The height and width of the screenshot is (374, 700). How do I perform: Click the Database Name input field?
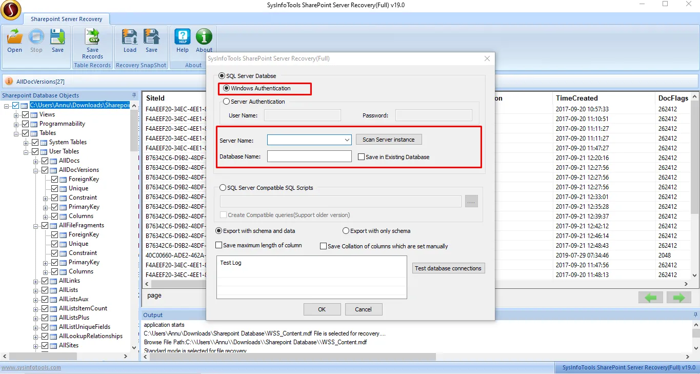click(309, 156)
